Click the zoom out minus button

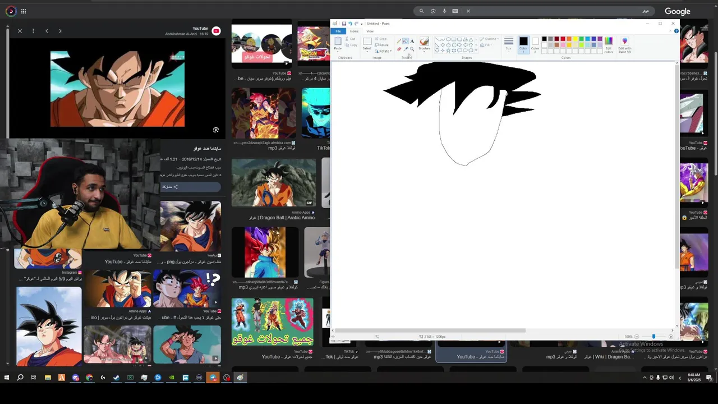point(637,336)
